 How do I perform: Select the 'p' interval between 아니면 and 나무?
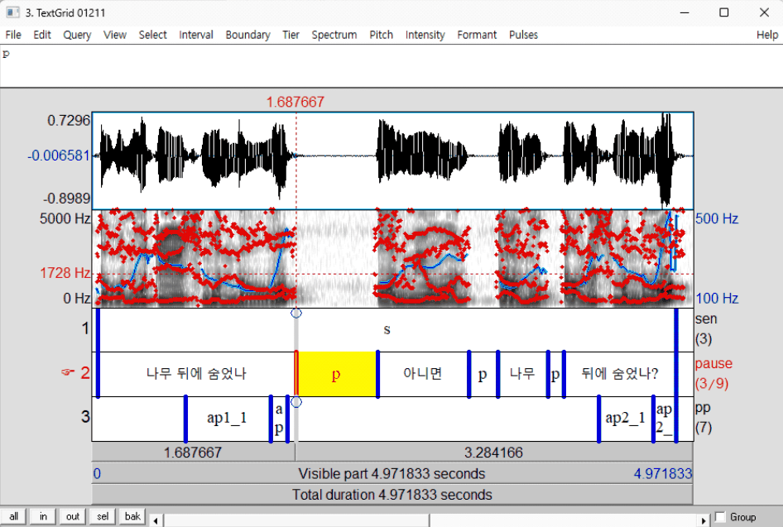coord(483,374)
